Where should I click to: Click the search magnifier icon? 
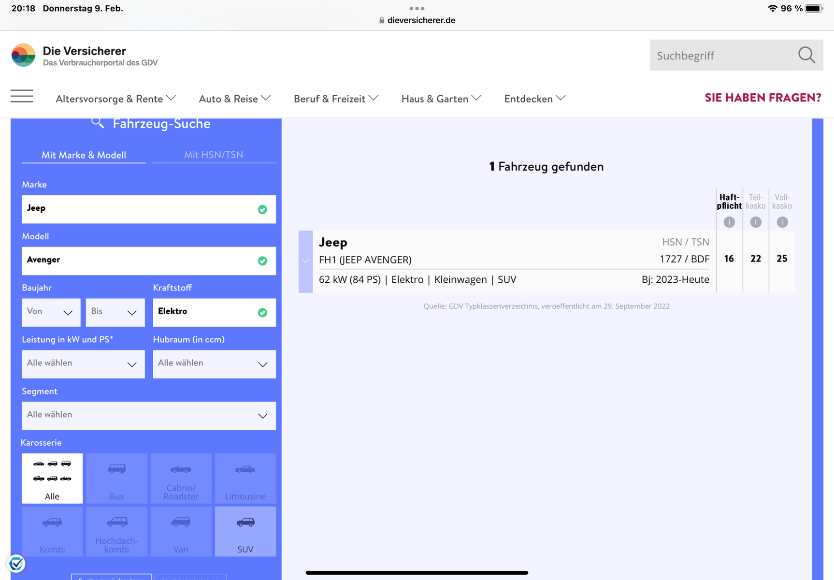click(806, 55)
